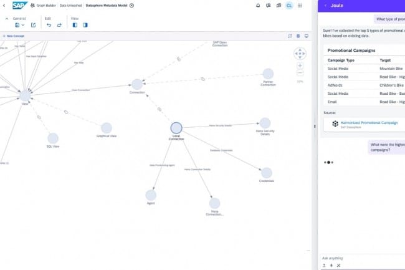Toggle the right panel view
The width and height of the screenshot is (405, 270).
tap(85, 25)
